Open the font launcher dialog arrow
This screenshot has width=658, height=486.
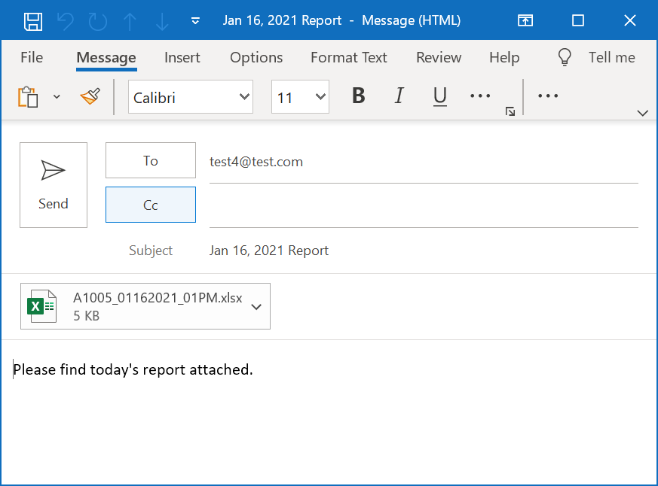510,111
